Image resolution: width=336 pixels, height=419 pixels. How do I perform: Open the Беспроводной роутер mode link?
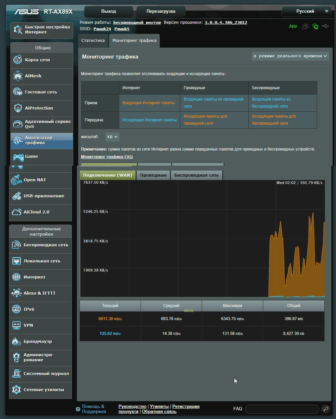tap(137, 22)
